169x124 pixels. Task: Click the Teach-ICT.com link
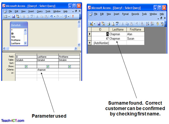pos(12,120)
